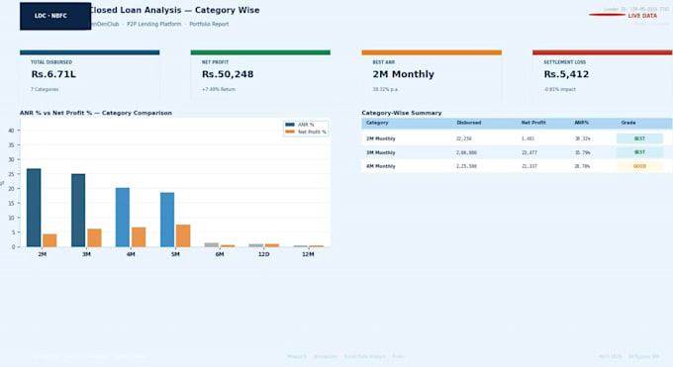Screen dimensions: 673x367
Task: Click the LDC · NBFC logo block
Action: 55,16
